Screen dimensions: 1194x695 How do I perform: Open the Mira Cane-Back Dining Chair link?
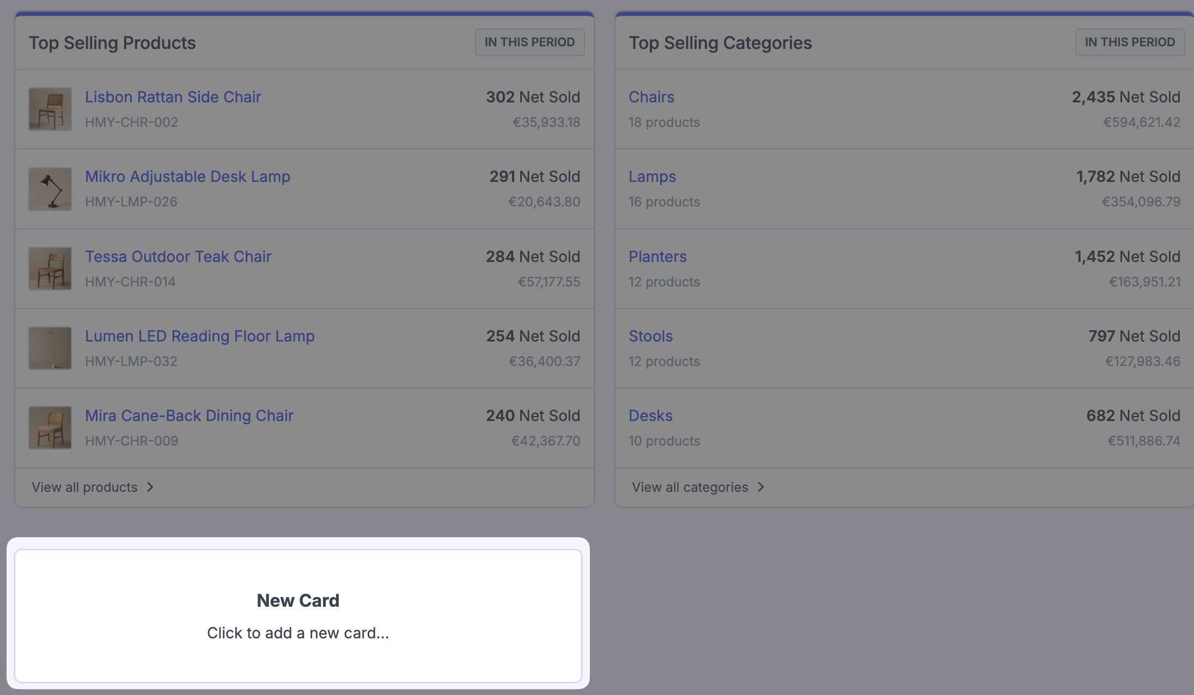[x=189, y=416]
